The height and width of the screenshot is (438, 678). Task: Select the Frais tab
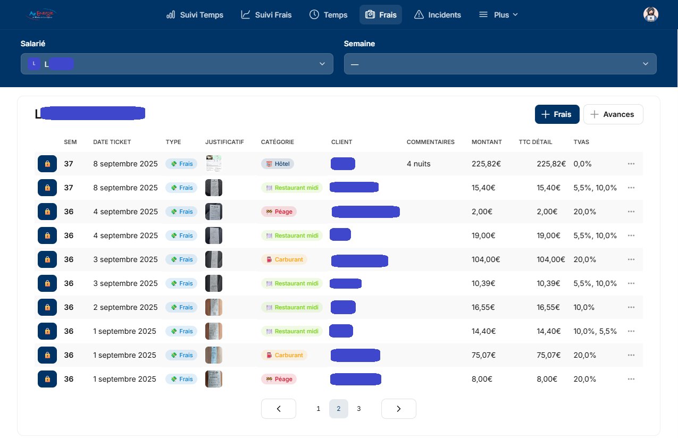tap(381, 15)
